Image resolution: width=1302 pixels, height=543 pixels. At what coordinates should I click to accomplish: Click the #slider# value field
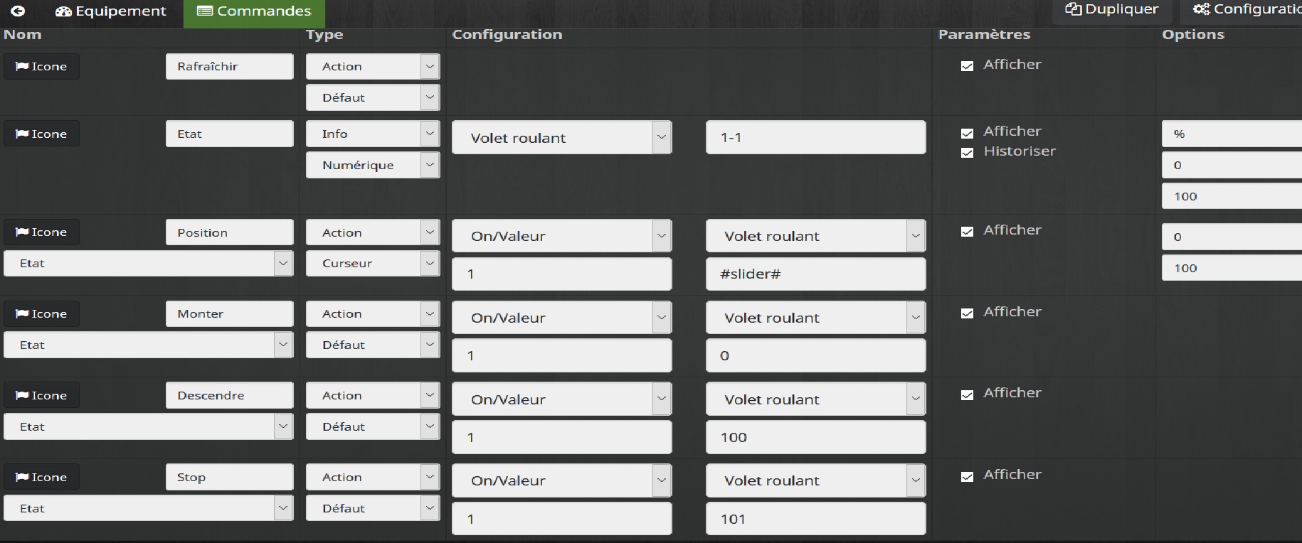pyautogui.click(x=815, y=274)
